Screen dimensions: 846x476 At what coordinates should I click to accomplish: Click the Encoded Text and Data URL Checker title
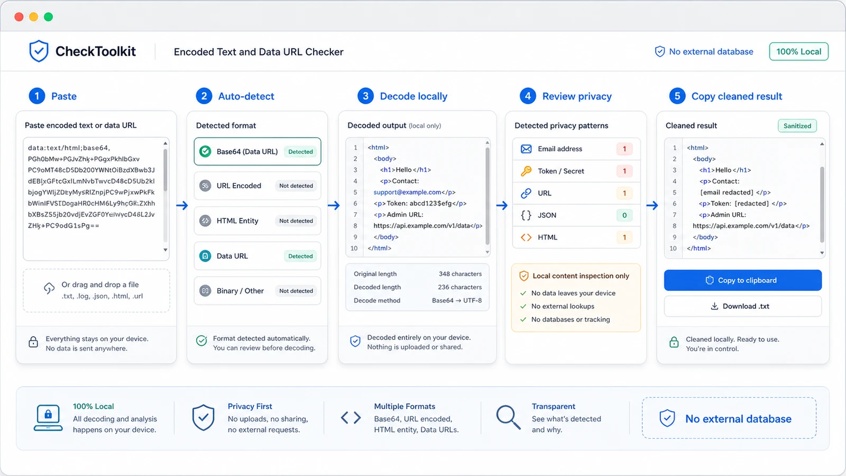point(259,52)
